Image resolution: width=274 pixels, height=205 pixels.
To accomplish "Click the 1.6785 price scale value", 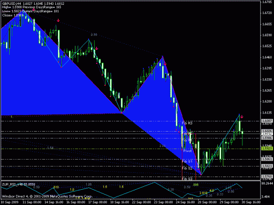I will 267,2.
